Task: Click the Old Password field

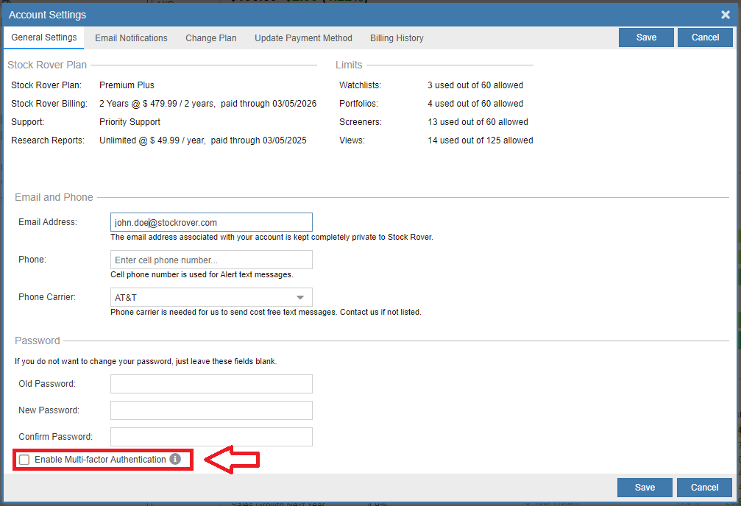Action: (x=211, y=383)
